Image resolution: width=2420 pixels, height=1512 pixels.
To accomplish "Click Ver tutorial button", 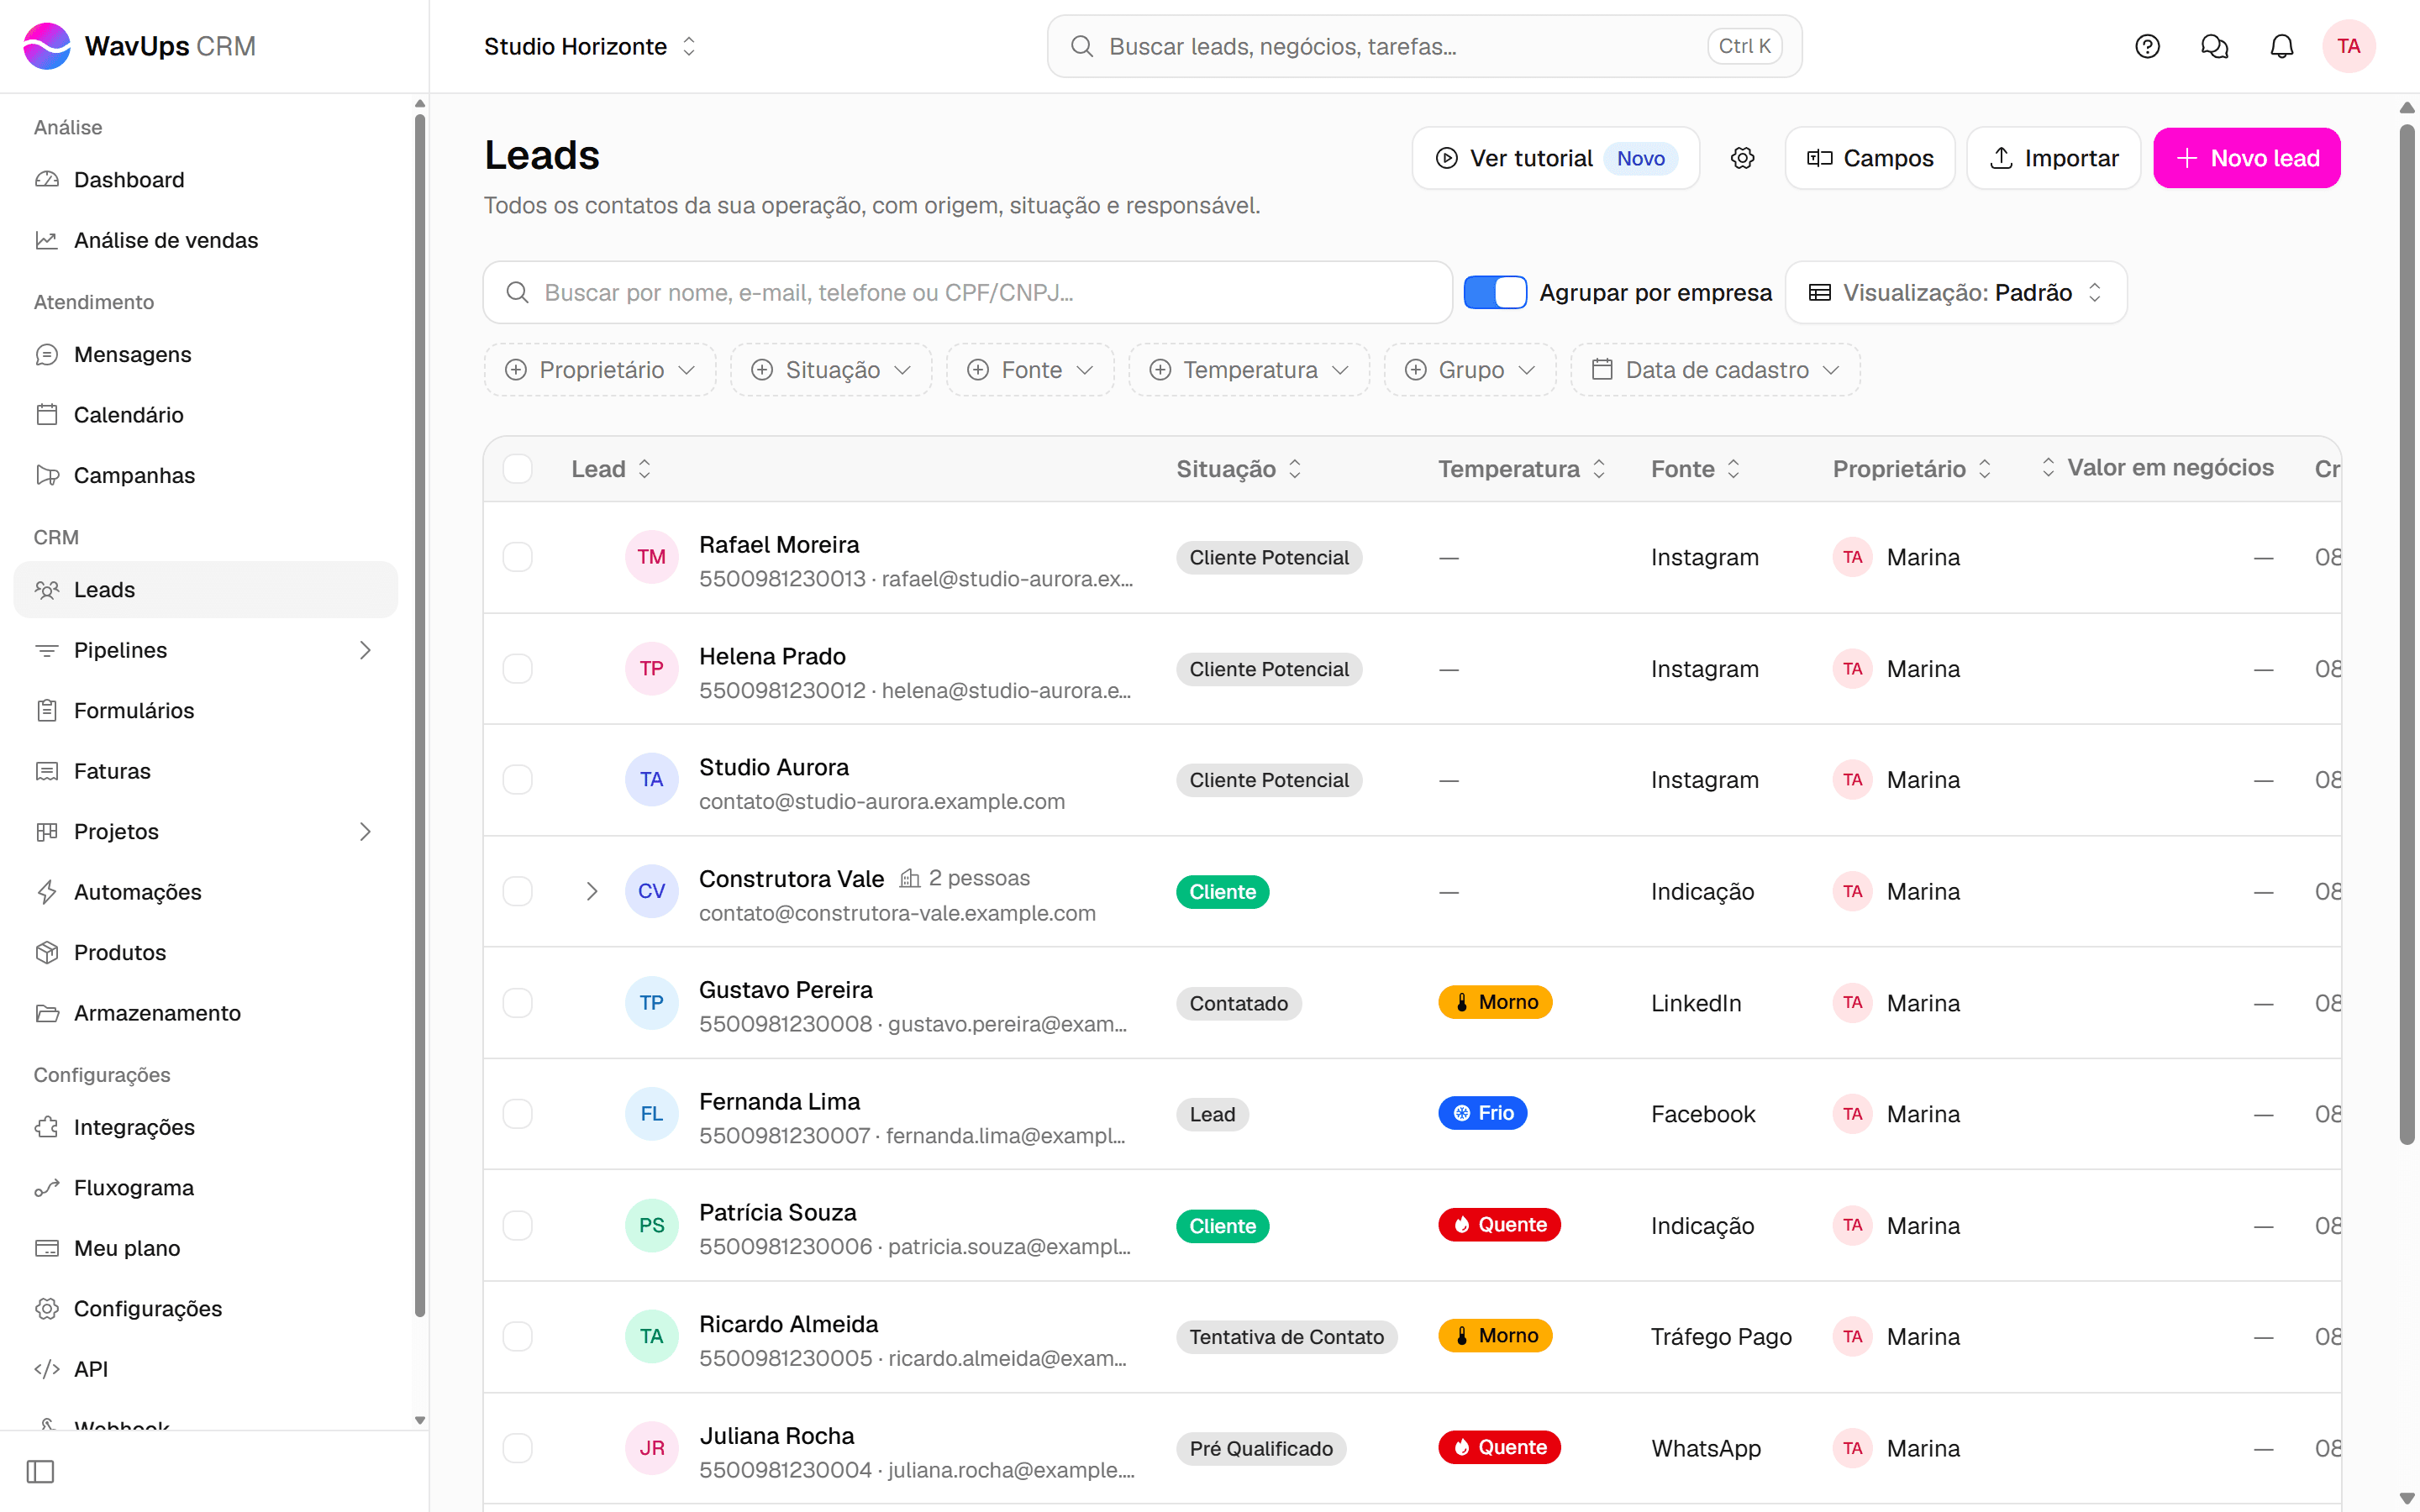I will pyautogui.click(x=1555, y=158).
